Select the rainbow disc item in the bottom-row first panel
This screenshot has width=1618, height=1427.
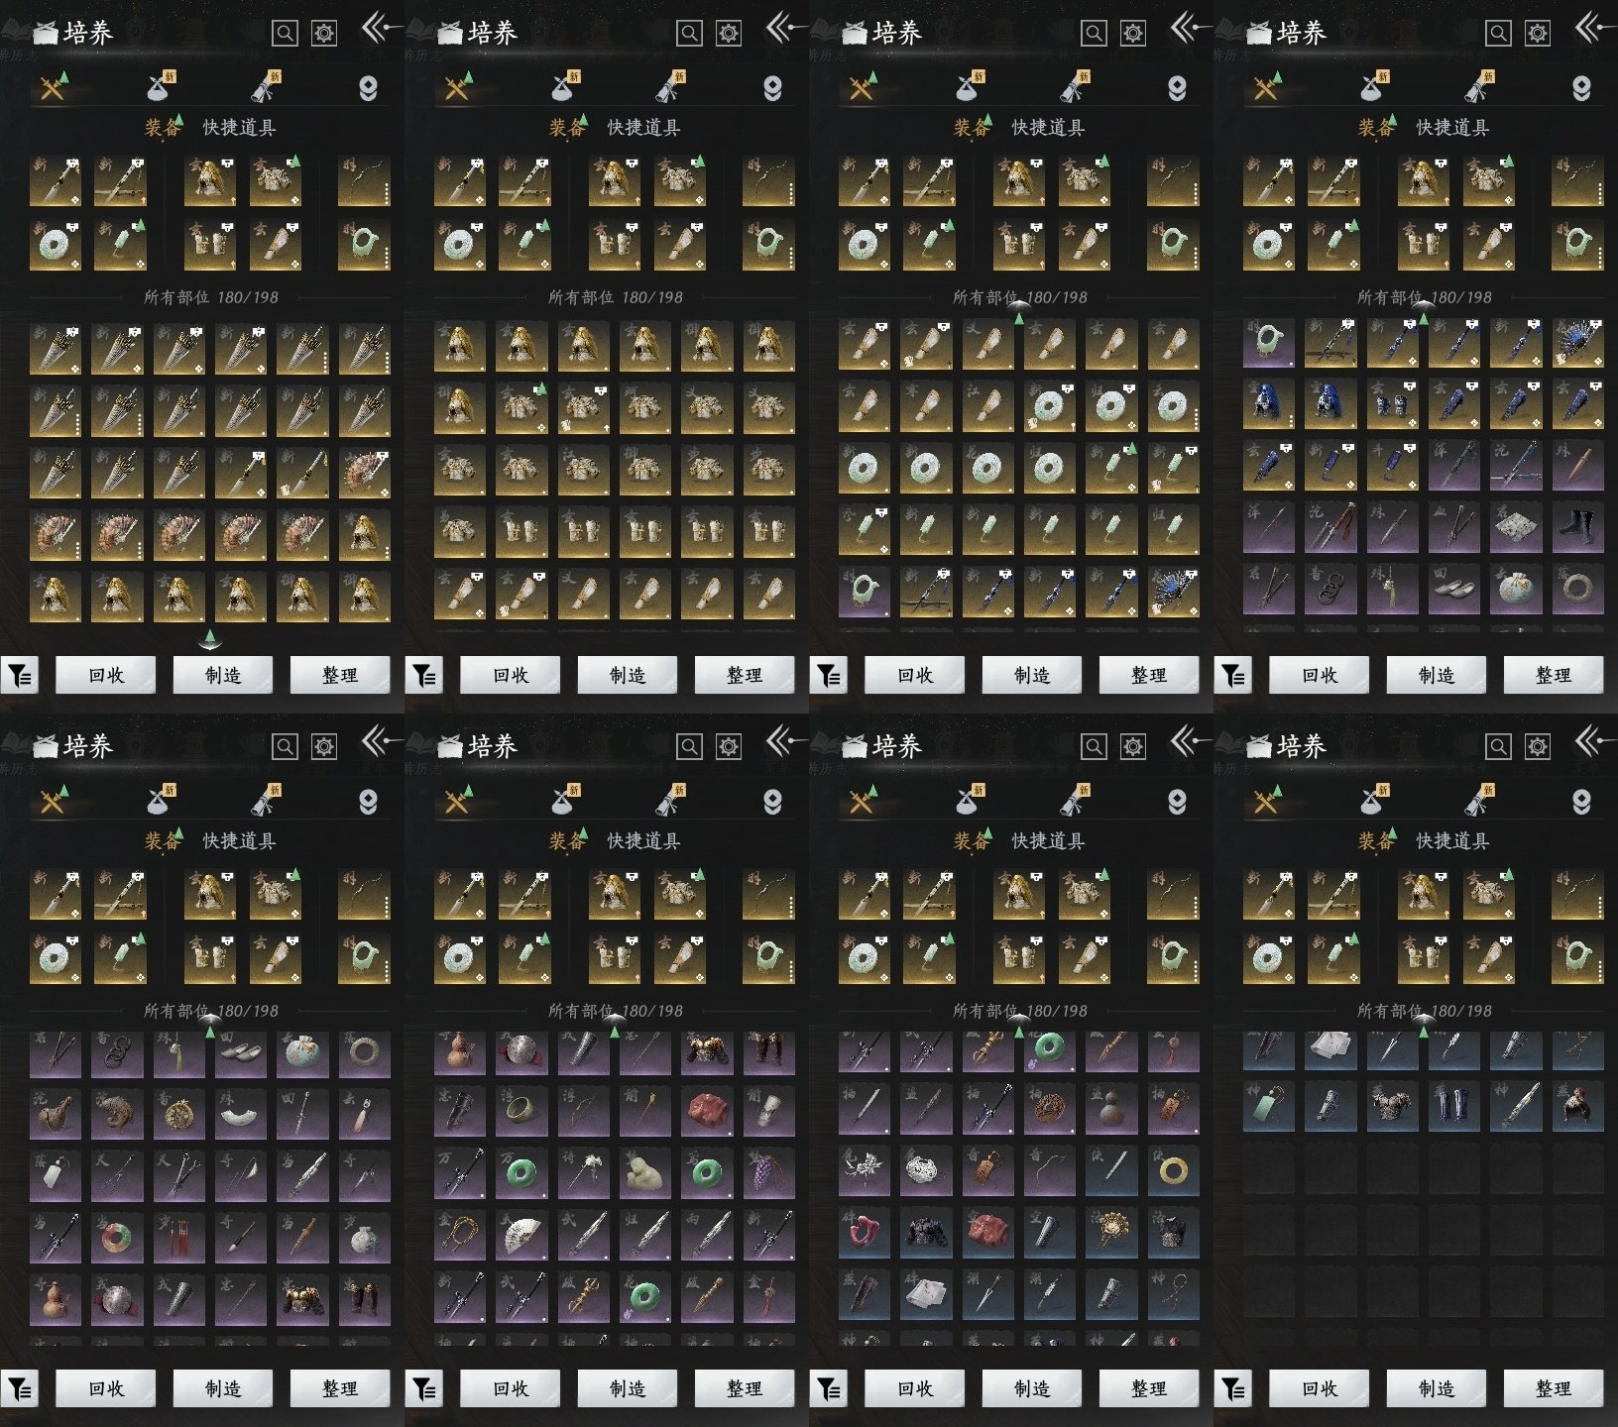(117, 1238)
